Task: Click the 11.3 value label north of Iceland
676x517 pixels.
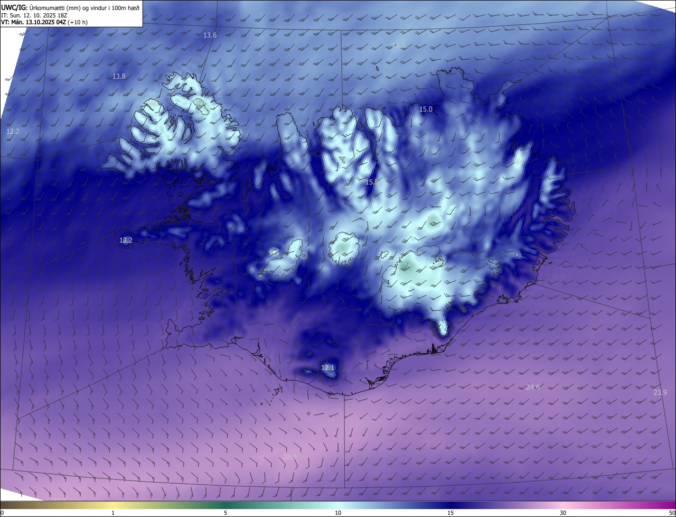Action: [398, 45]
